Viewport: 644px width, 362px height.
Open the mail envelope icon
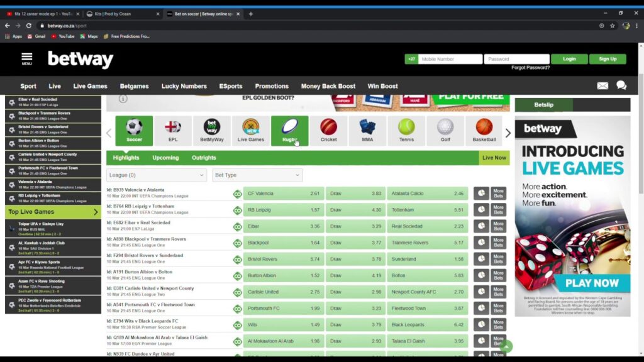click(602, 85)
